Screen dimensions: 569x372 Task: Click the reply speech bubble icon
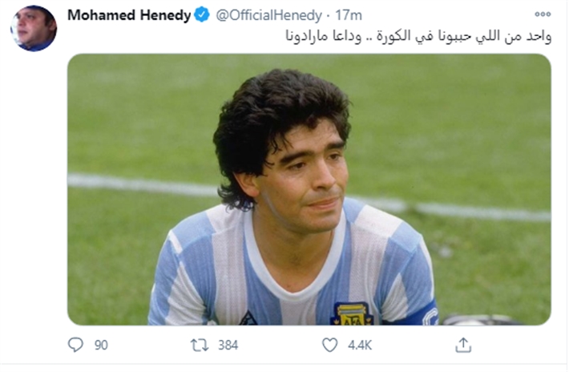(75, 345)
